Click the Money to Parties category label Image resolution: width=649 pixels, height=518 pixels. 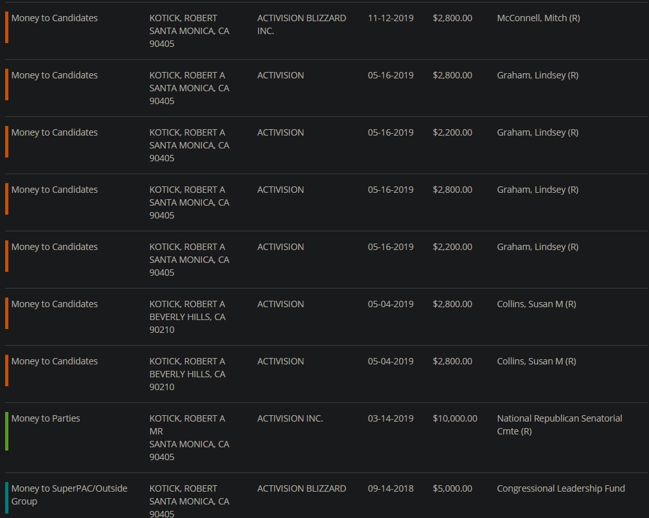click(x=46, y=418)
